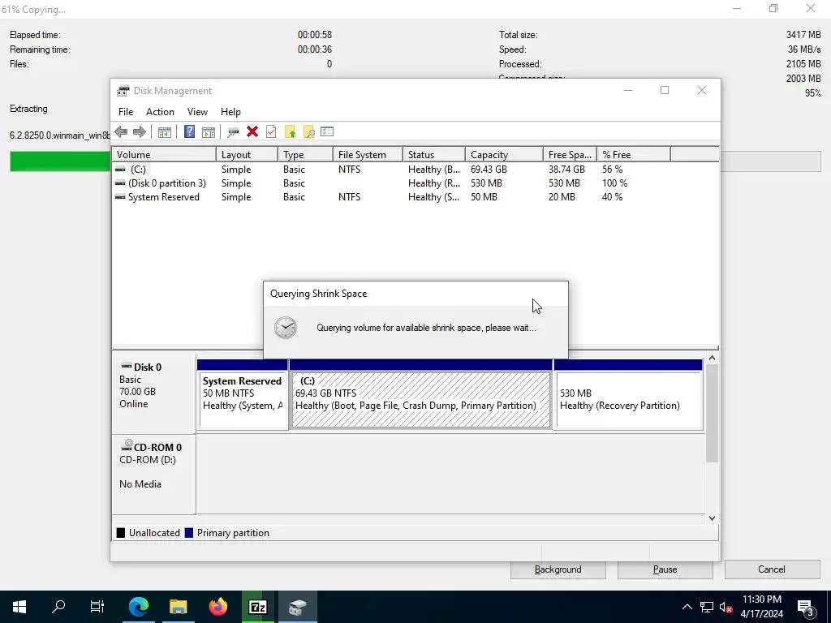Click the Disk Management title bar icon

[x=123, y=91]
